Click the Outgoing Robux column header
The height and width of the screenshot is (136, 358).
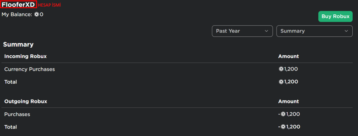pyautogui.click(x=26, y=101)
